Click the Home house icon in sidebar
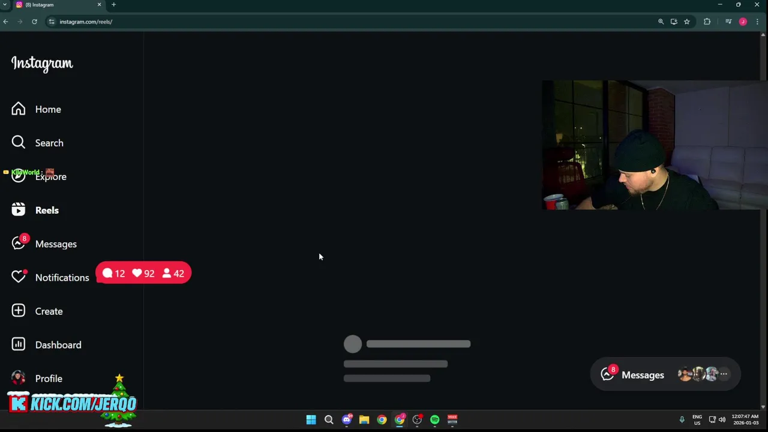 (x=19, y=109)
